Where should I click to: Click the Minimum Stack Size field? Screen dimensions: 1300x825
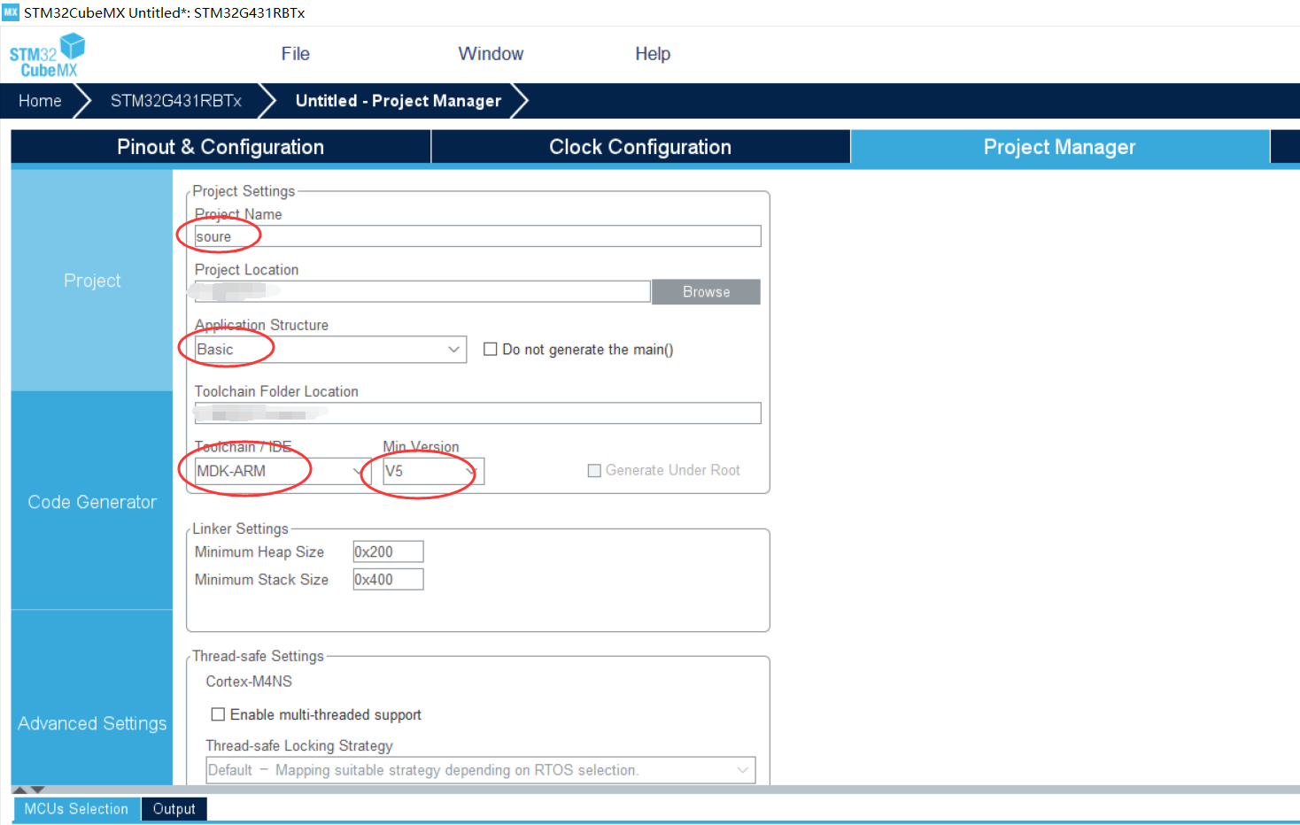click(x=388, y=580)
